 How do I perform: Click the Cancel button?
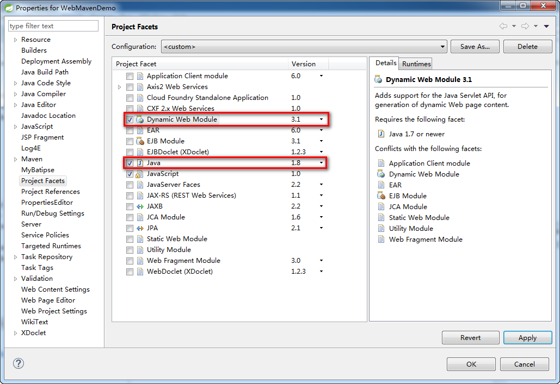click(524, 364)
